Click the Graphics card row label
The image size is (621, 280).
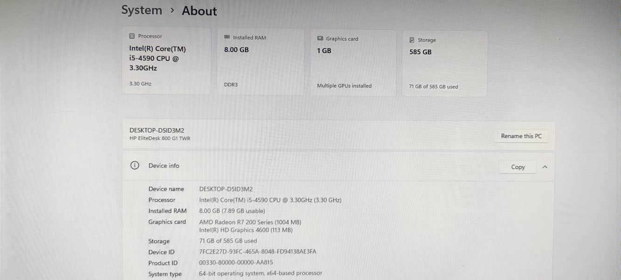click(x=167, y=222)
